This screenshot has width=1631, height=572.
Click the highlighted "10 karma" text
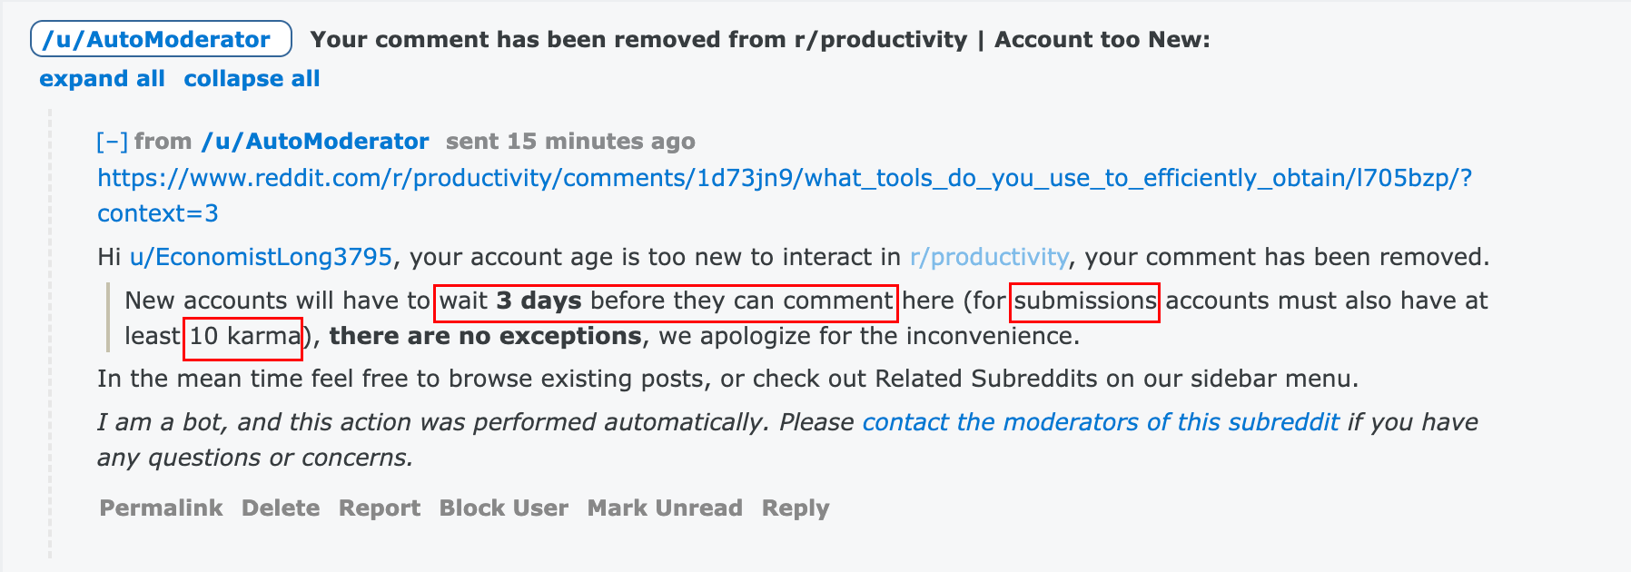[x=243, y=337]
